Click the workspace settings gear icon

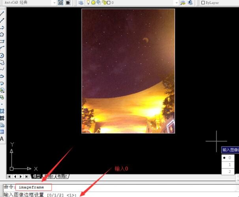click(x=61, y=2)
